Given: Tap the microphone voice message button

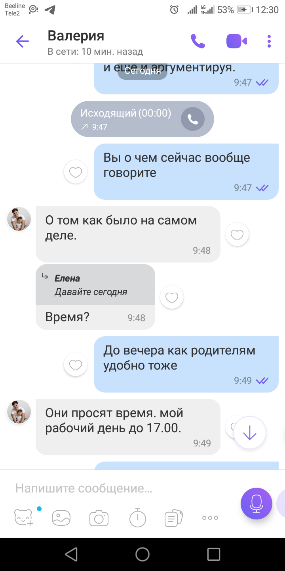Looking at the screenshot, I should click(256, 503).
